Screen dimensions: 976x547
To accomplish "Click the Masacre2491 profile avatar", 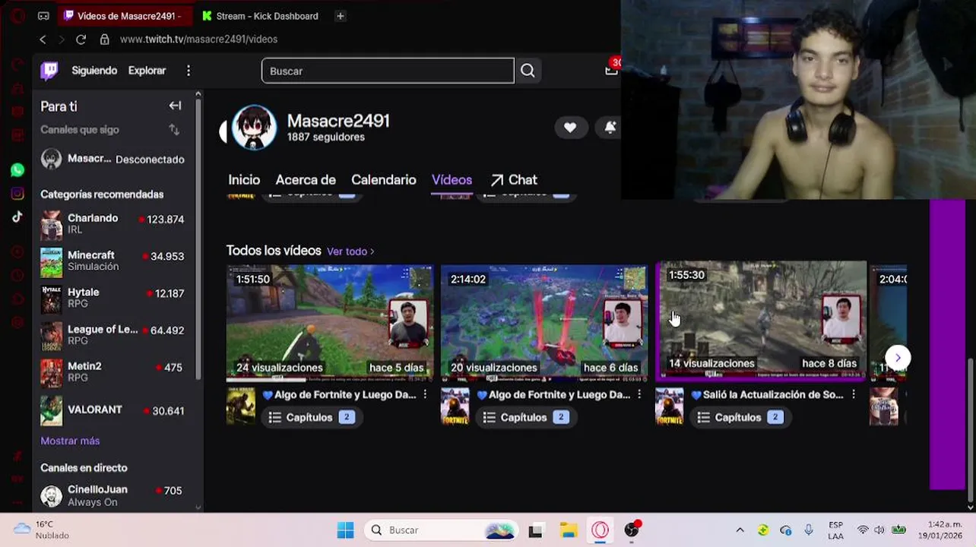I will 253,128.
